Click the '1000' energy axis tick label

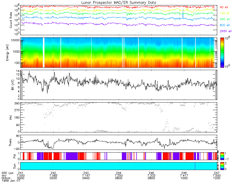tap(16, 52)
